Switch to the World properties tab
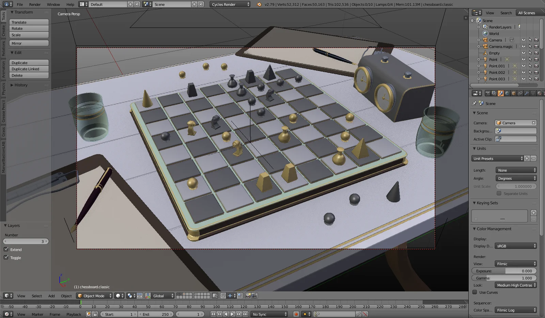 point(507,93)
